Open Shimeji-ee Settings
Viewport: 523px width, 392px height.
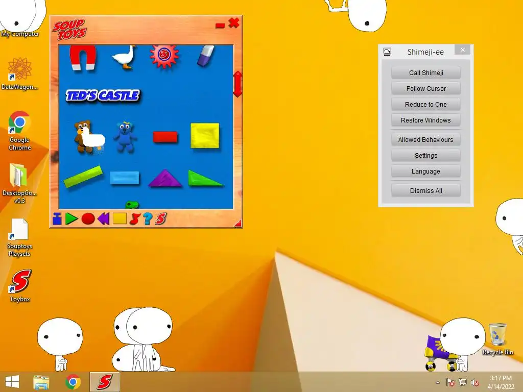pos(426,156)
